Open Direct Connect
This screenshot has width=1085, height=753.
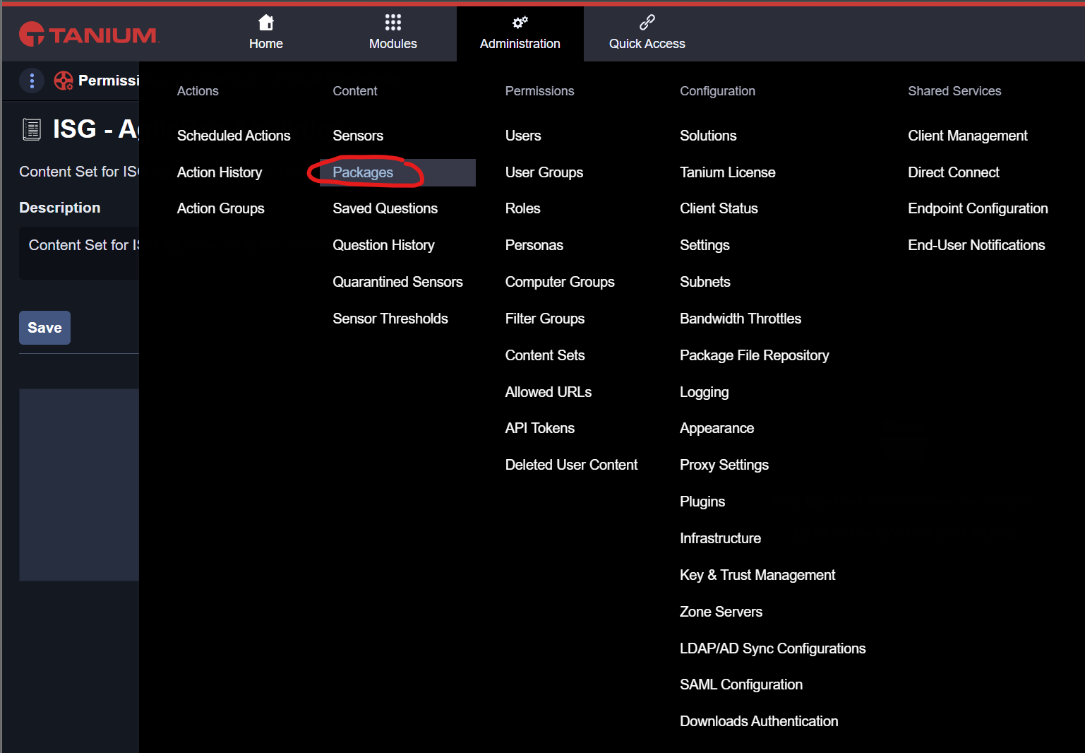click(954, 172)
